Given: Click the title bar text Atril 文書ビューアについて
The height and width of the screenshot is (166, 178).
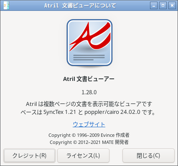Looking at the screenshot, I should pyautogui.click(x=80, y=5).
